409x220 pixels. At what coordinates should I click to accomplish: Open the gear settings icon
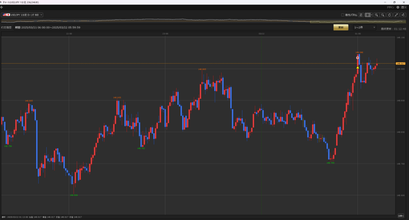click(398, 7)
